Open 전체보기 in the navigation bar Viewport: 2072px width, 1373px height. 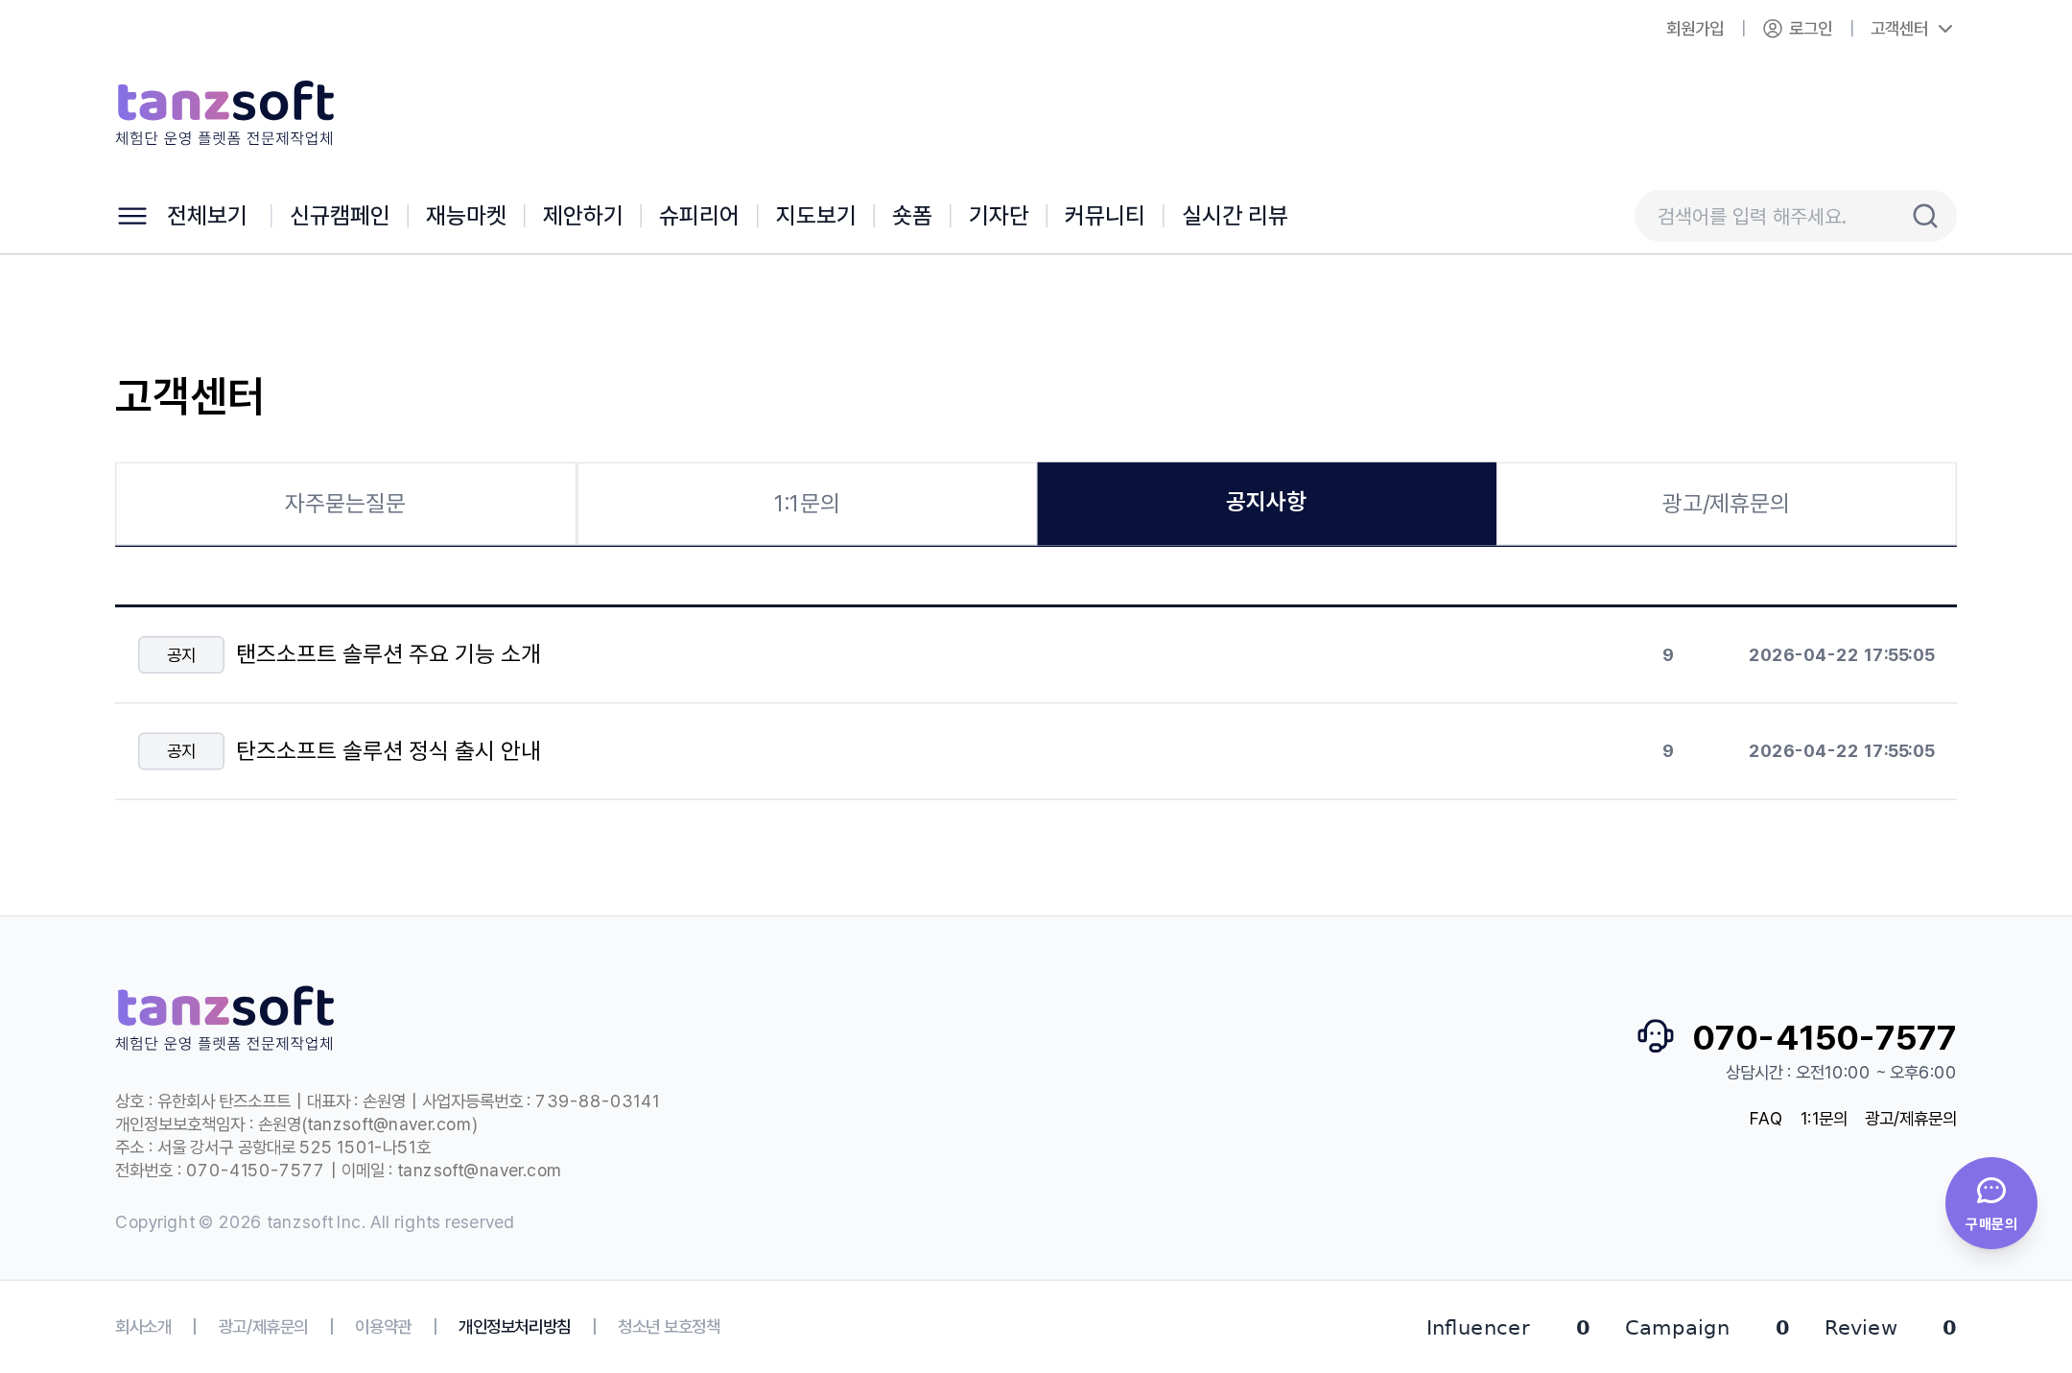(x=207, y=216)
